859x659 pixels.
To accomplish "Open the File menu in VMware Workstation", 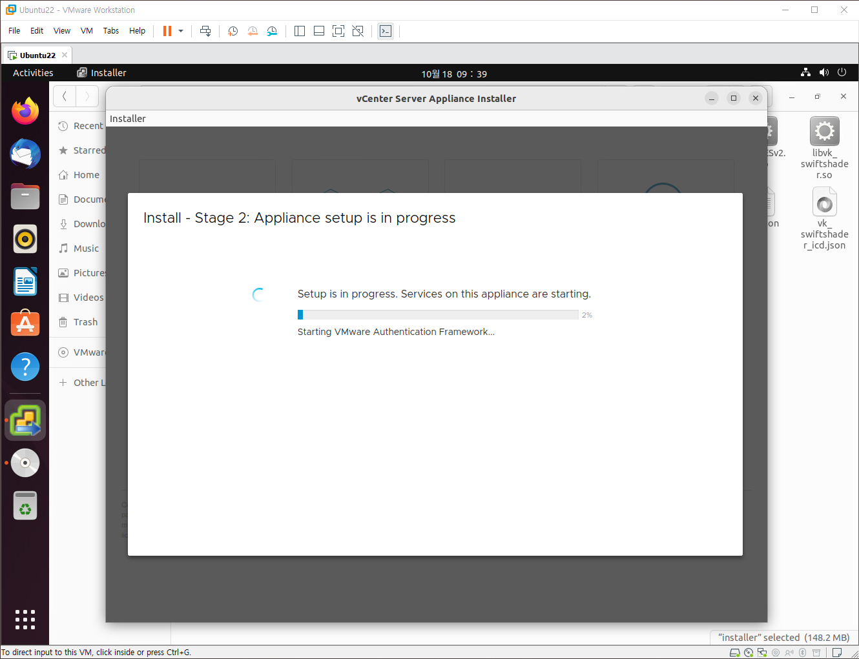I will (14, 31).
